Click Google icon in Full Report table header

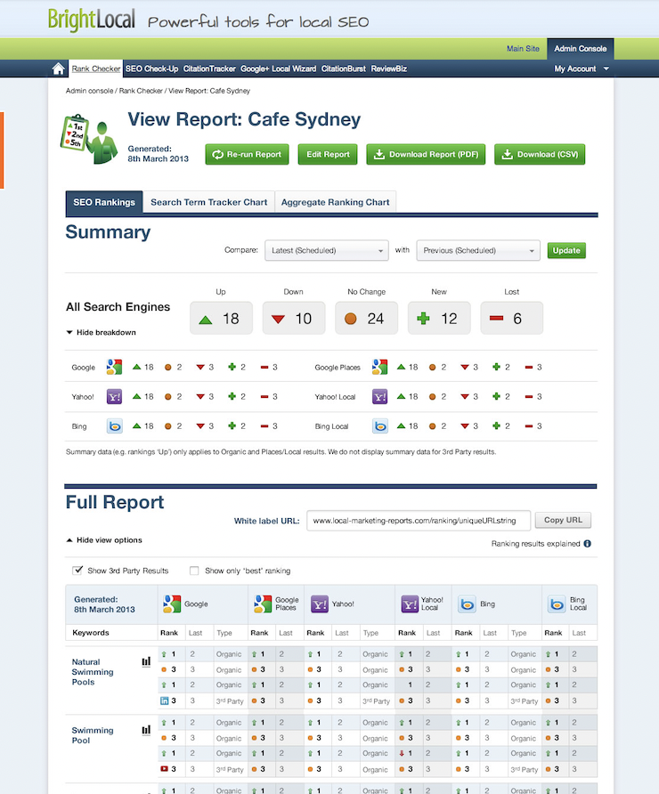coord(172,604)
